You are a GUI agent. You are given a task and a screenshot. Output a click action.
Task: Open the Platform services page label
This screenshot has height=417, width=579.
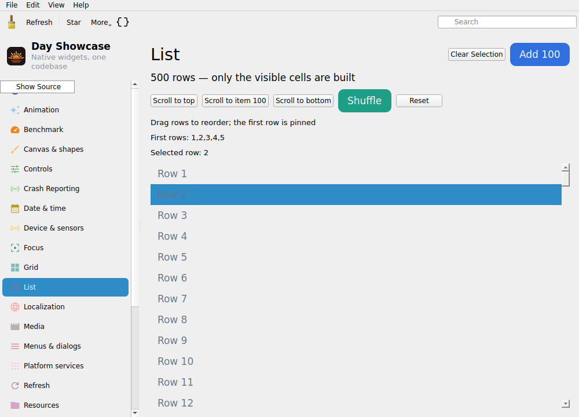(53, 365)
